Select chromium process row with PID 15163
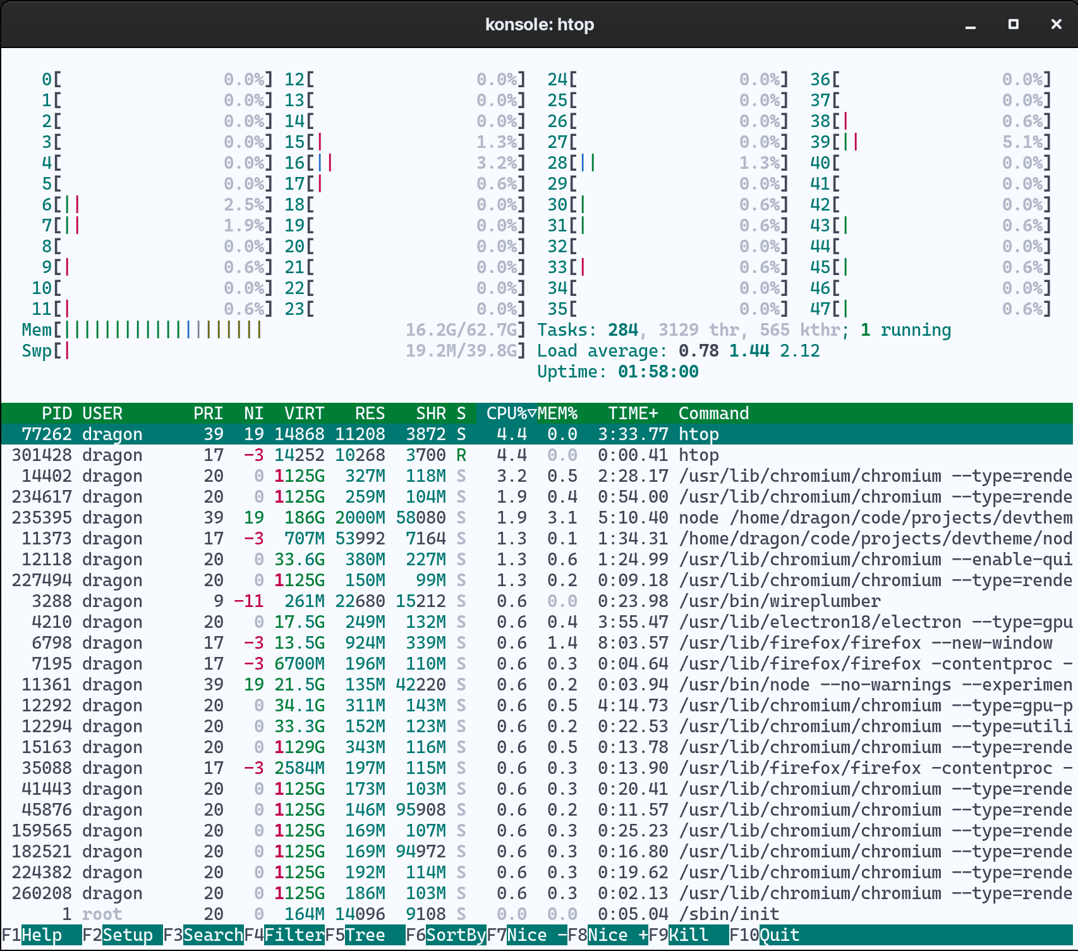 [537, 747]
